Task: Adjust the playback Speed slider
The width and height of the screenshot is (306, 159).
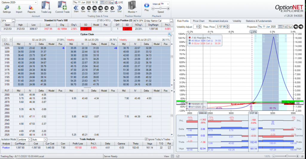Action: click(x=160, y=8)
